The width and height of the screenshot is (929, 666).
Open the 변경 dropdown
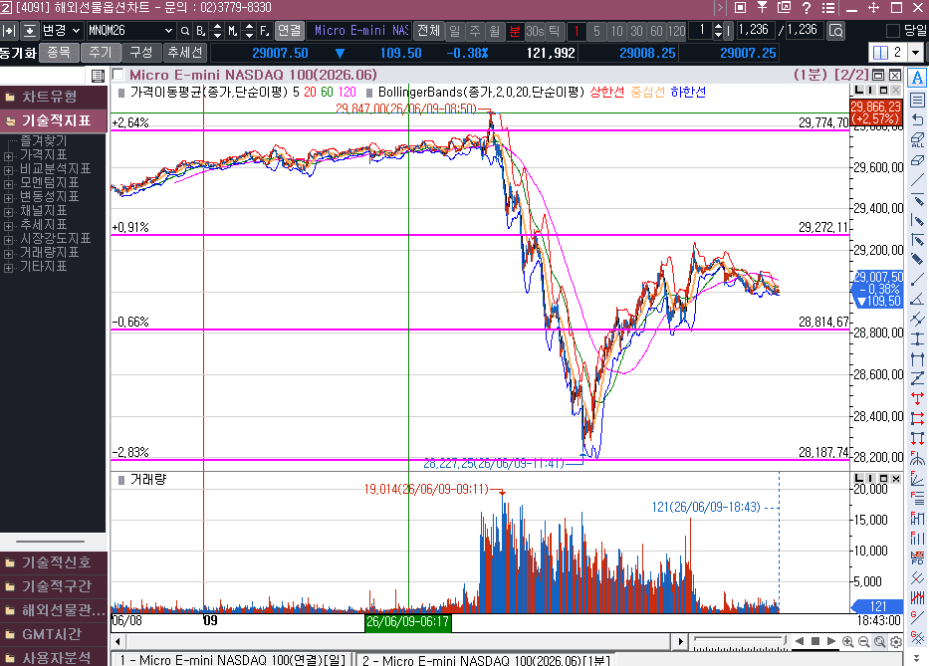tap(61, 30)
